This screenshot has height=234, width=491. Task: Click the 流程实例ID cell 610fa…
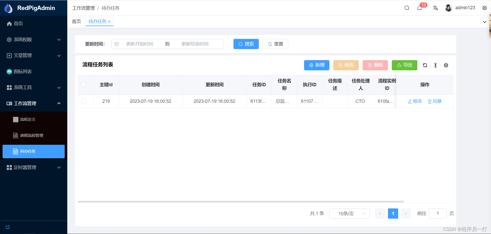[386, 101]
